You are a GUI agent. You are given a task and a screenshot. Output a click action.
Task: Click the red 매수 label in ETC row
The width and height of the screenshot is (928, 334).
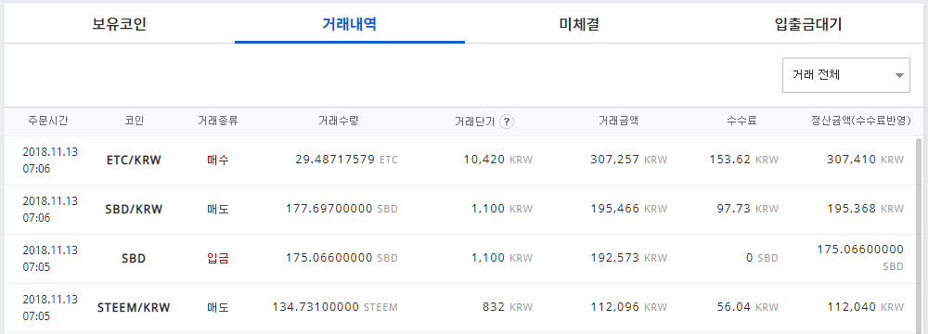[218, 160]
